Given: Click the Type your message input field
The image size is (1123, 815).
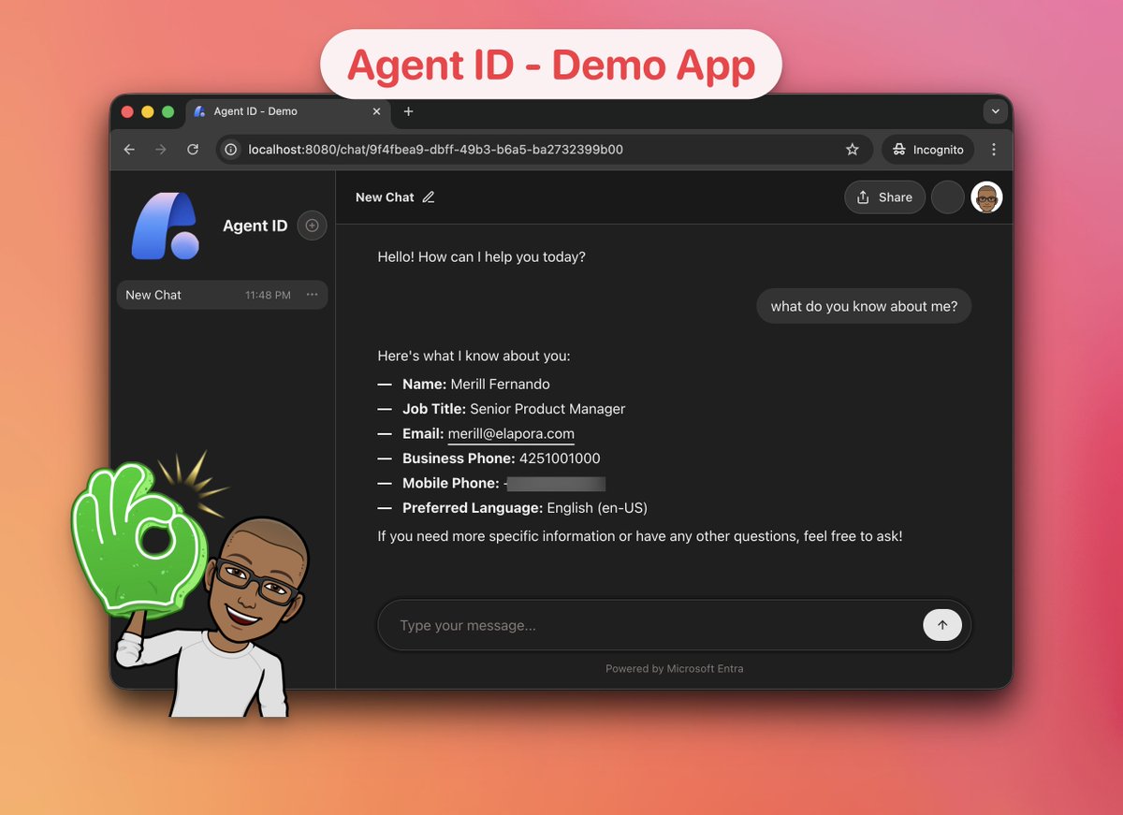Looking at the screenshot, I should [561, 624].
